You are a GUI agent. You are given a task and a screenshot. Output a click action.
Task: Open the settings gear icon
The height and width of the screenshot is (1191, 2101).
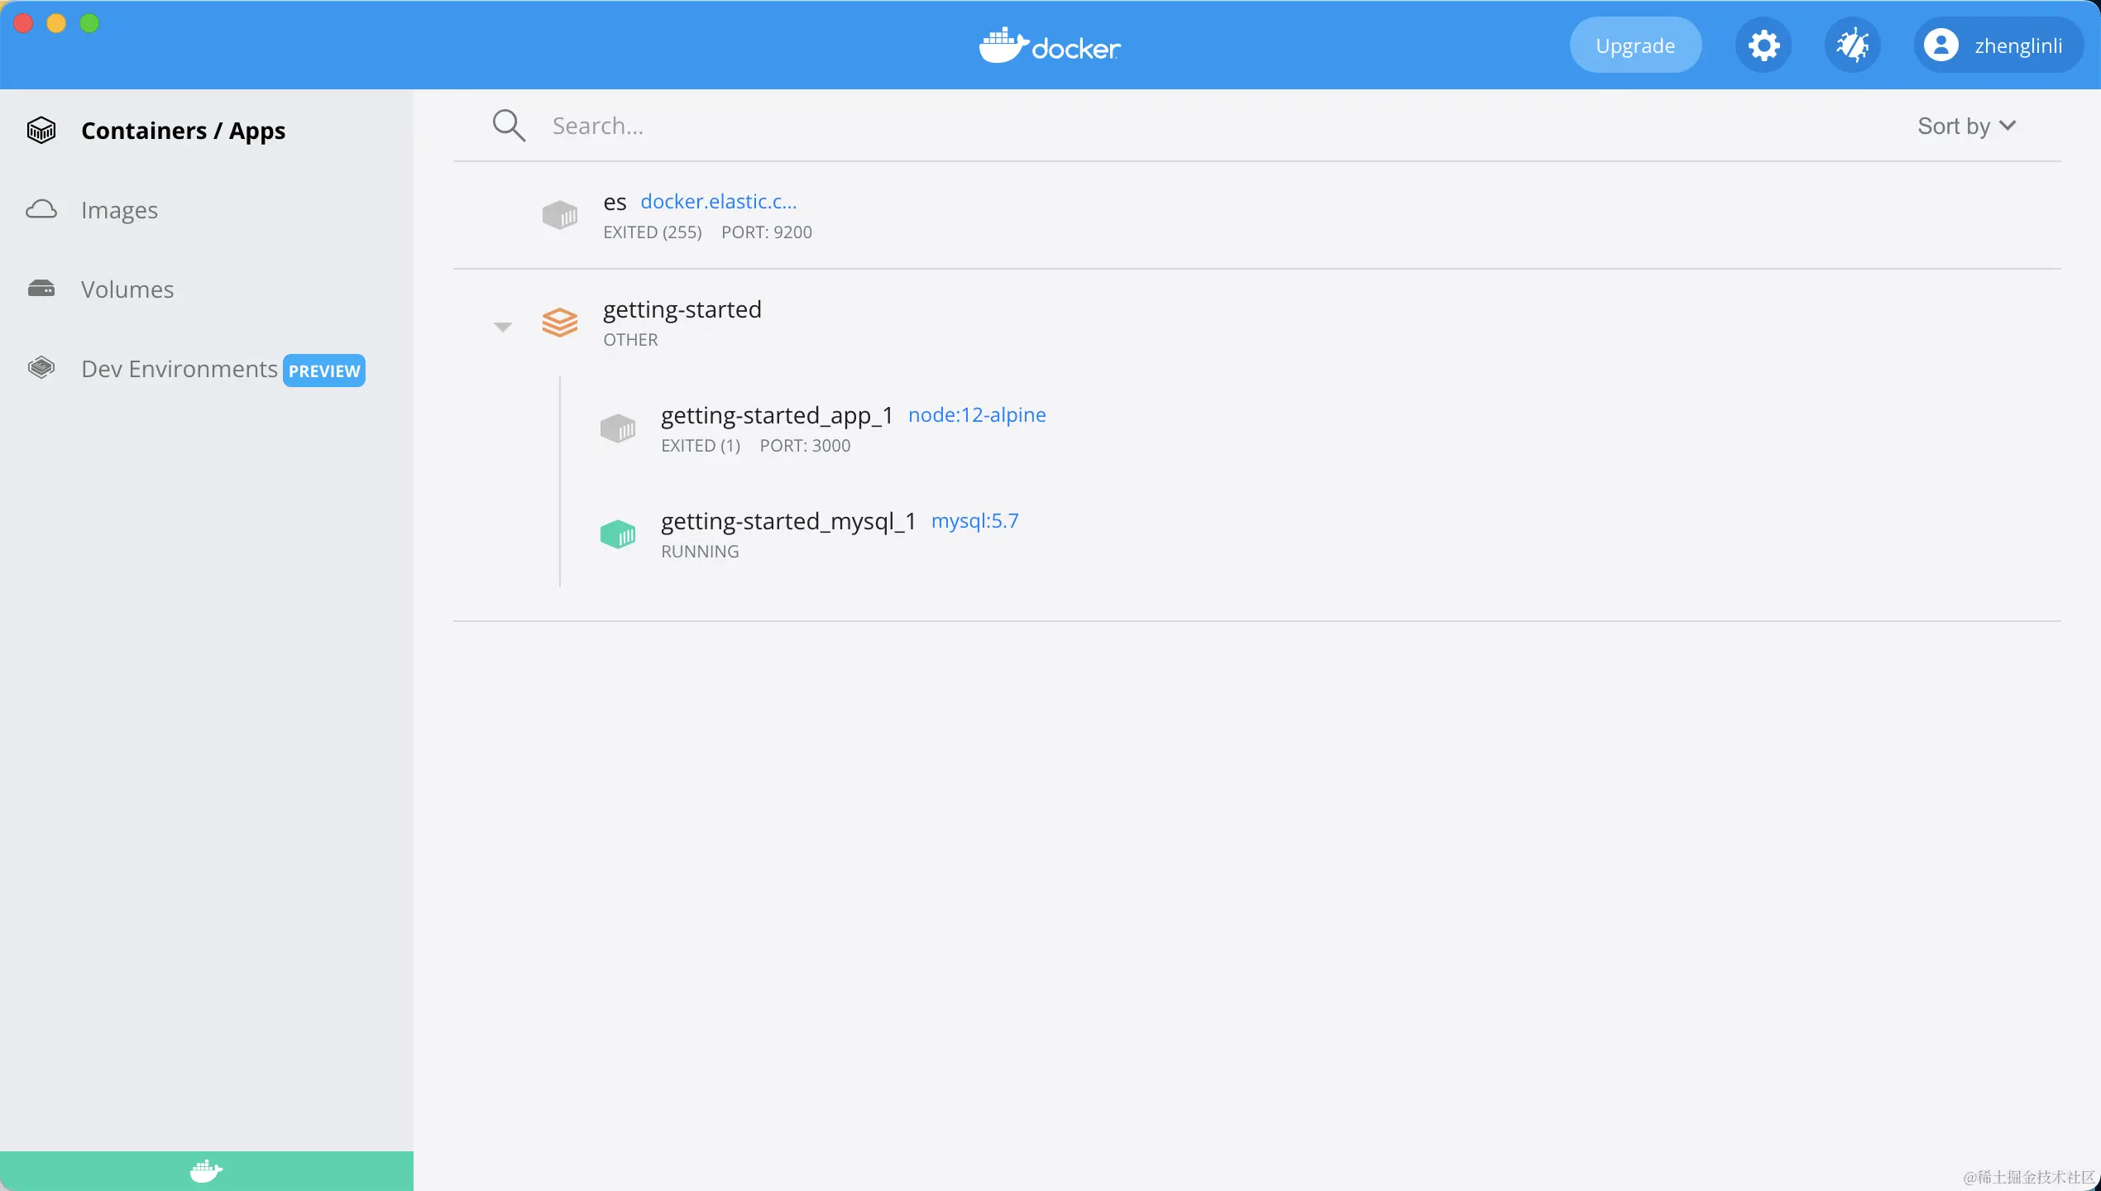pos(1763,45)
